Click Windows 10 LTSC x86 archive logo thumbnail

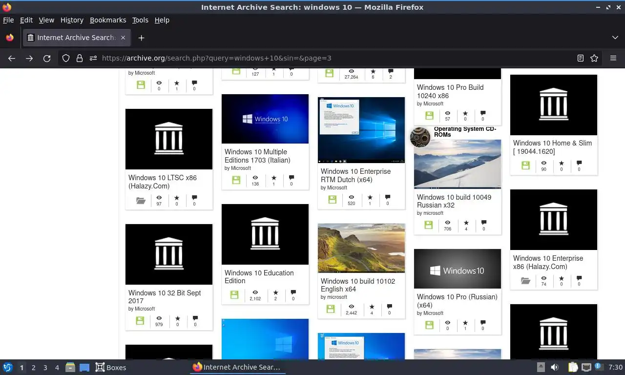pyautogui.click(x=169, y=139)
